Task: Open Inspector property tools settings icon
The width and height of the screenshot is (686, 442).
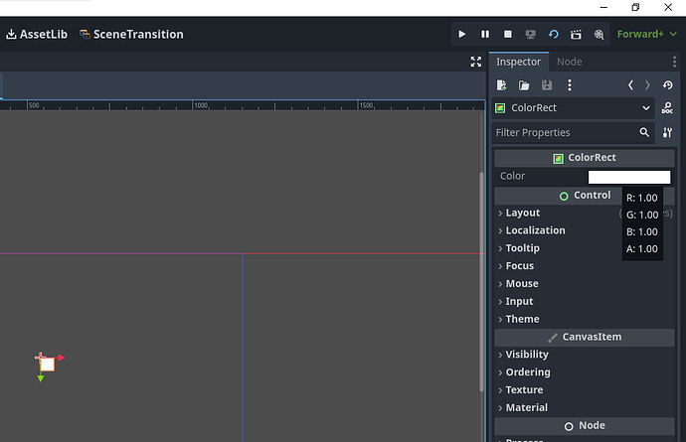Action: 667,132
